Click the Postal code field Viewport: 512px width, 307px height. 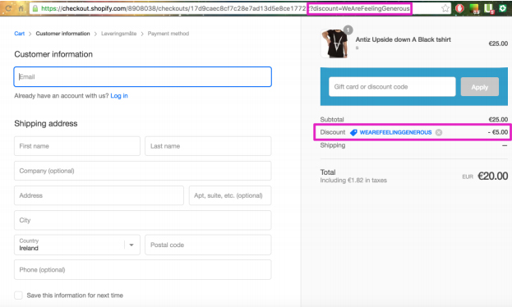208,245
